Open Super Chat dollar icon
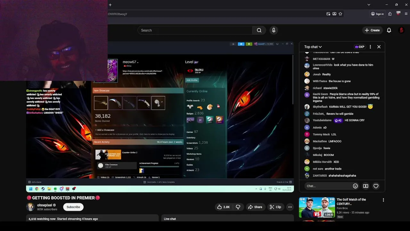Image resolution: width=410 pixels, height=231 pixels. (365, 186)
